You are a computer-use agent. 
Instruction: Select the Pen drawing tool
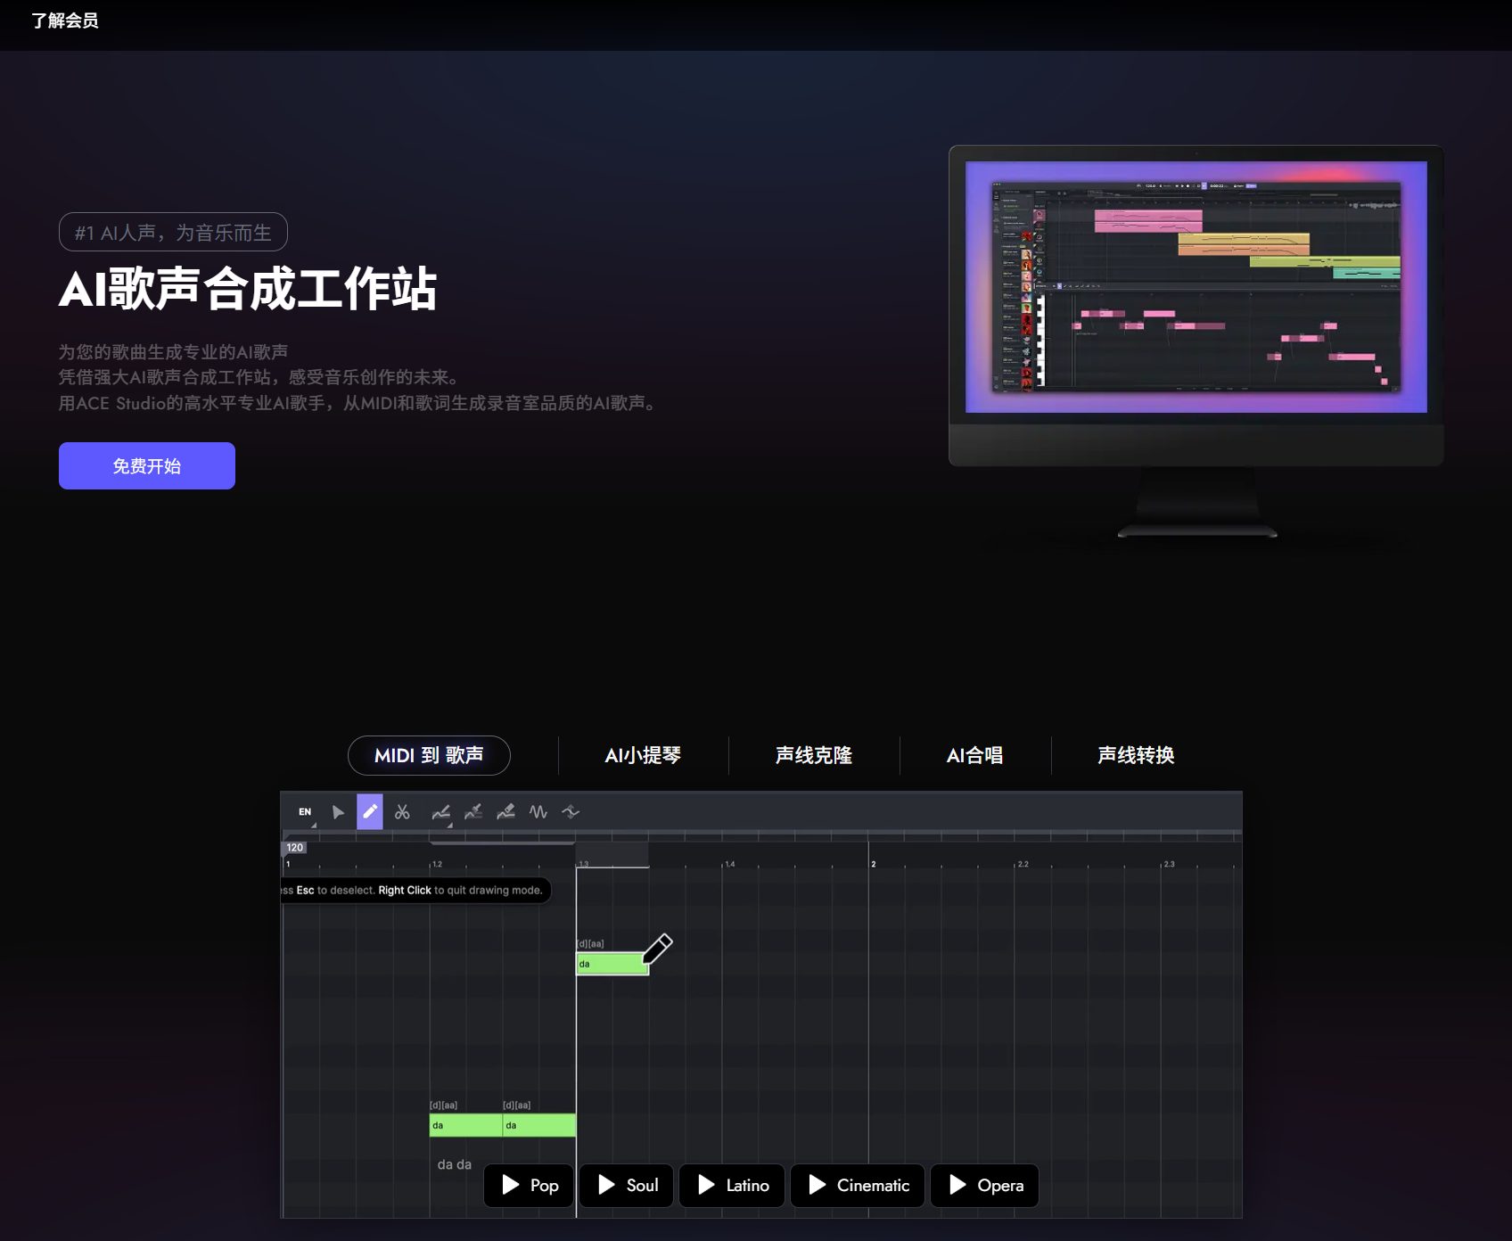(371, 811)
